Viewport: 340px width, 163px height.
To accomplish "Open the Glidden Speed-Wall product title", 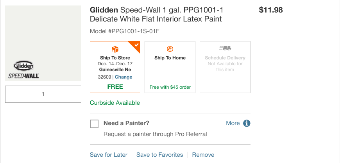I will pyautogui.click(x=157, y=14).
